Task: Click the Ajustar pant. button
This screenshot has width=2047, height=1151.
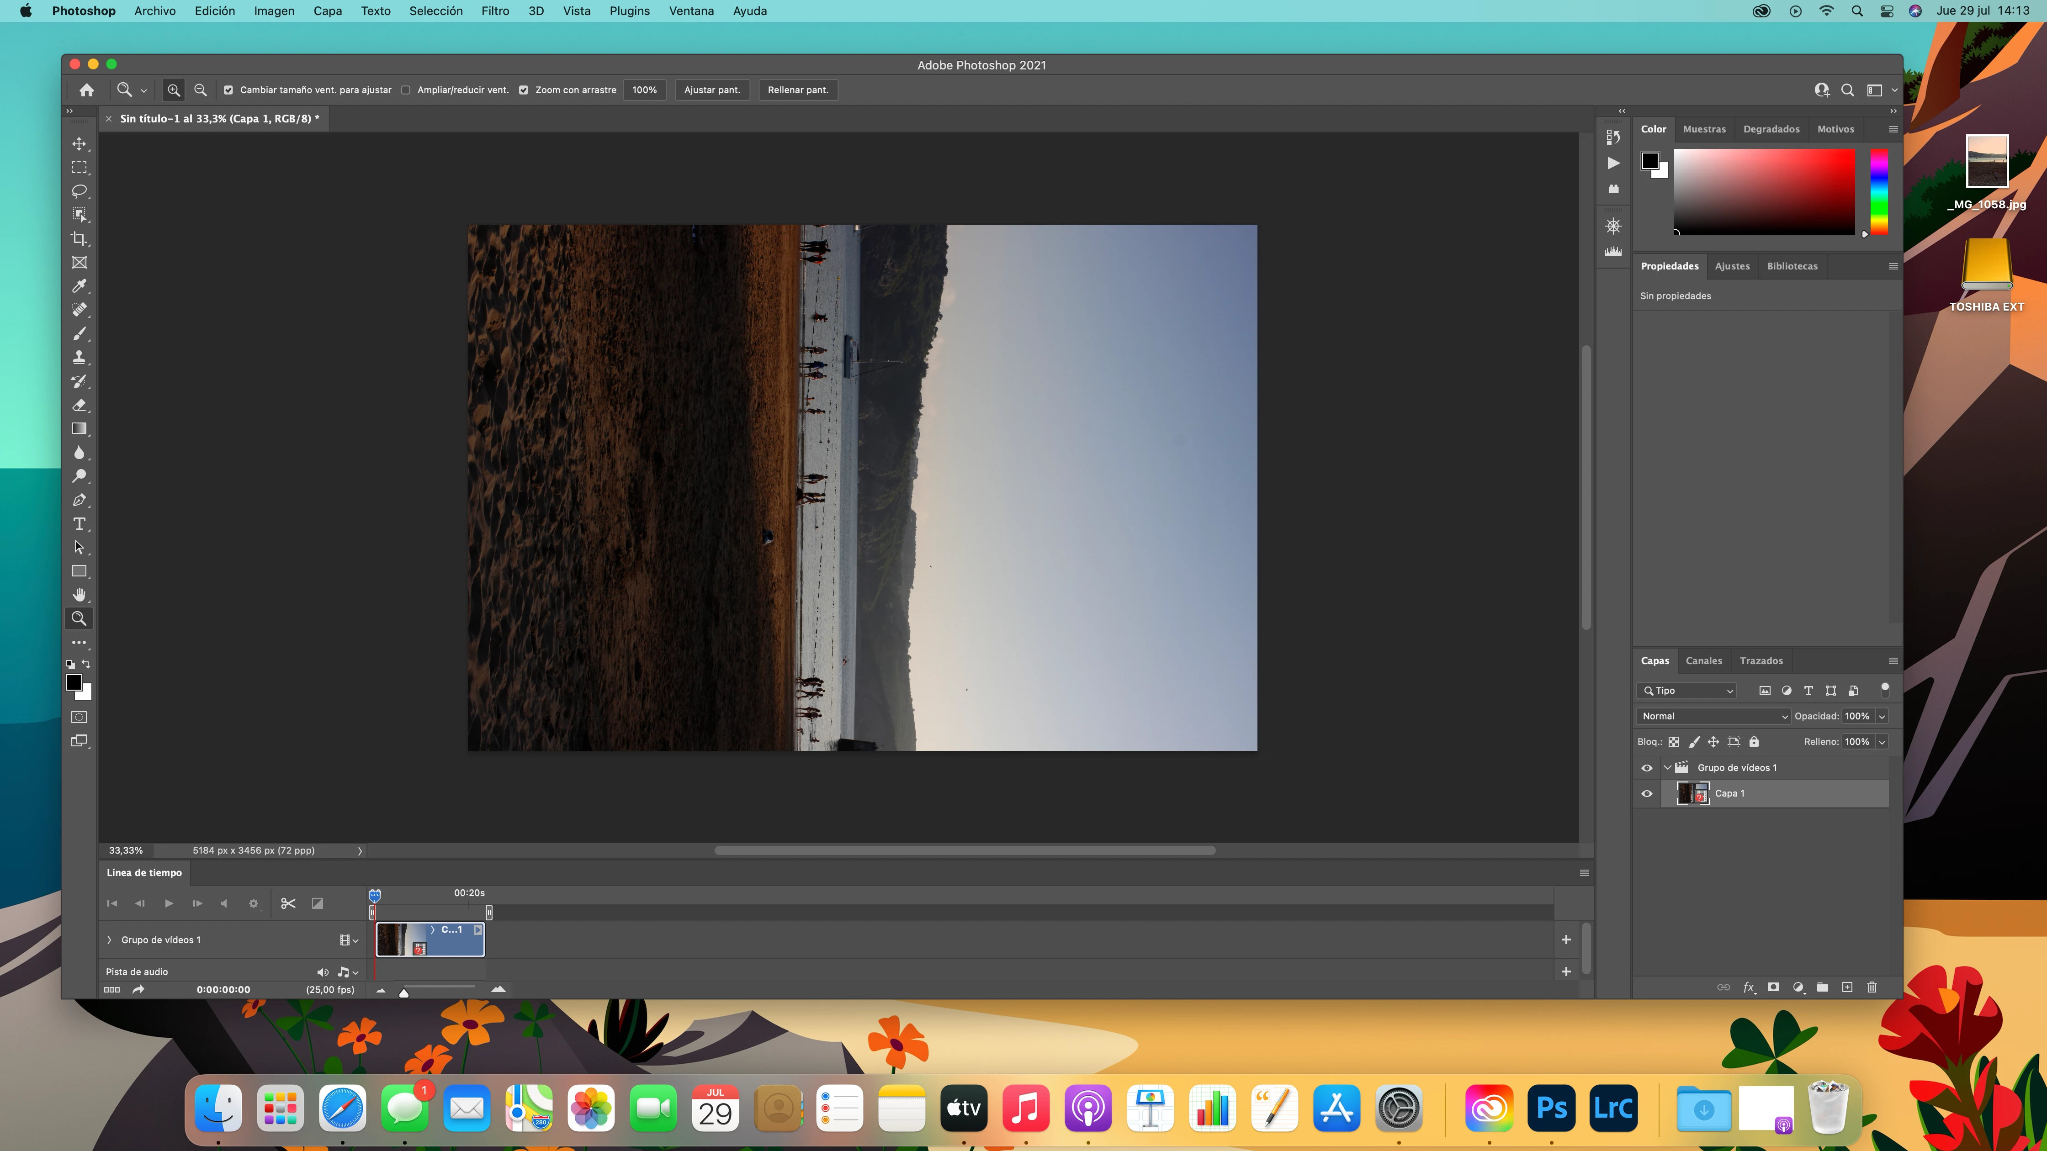Action: 711,90
